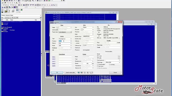
Task: Click the ... button next to ECU Elements
Action: pyautogui.click(x=82, y=30)
